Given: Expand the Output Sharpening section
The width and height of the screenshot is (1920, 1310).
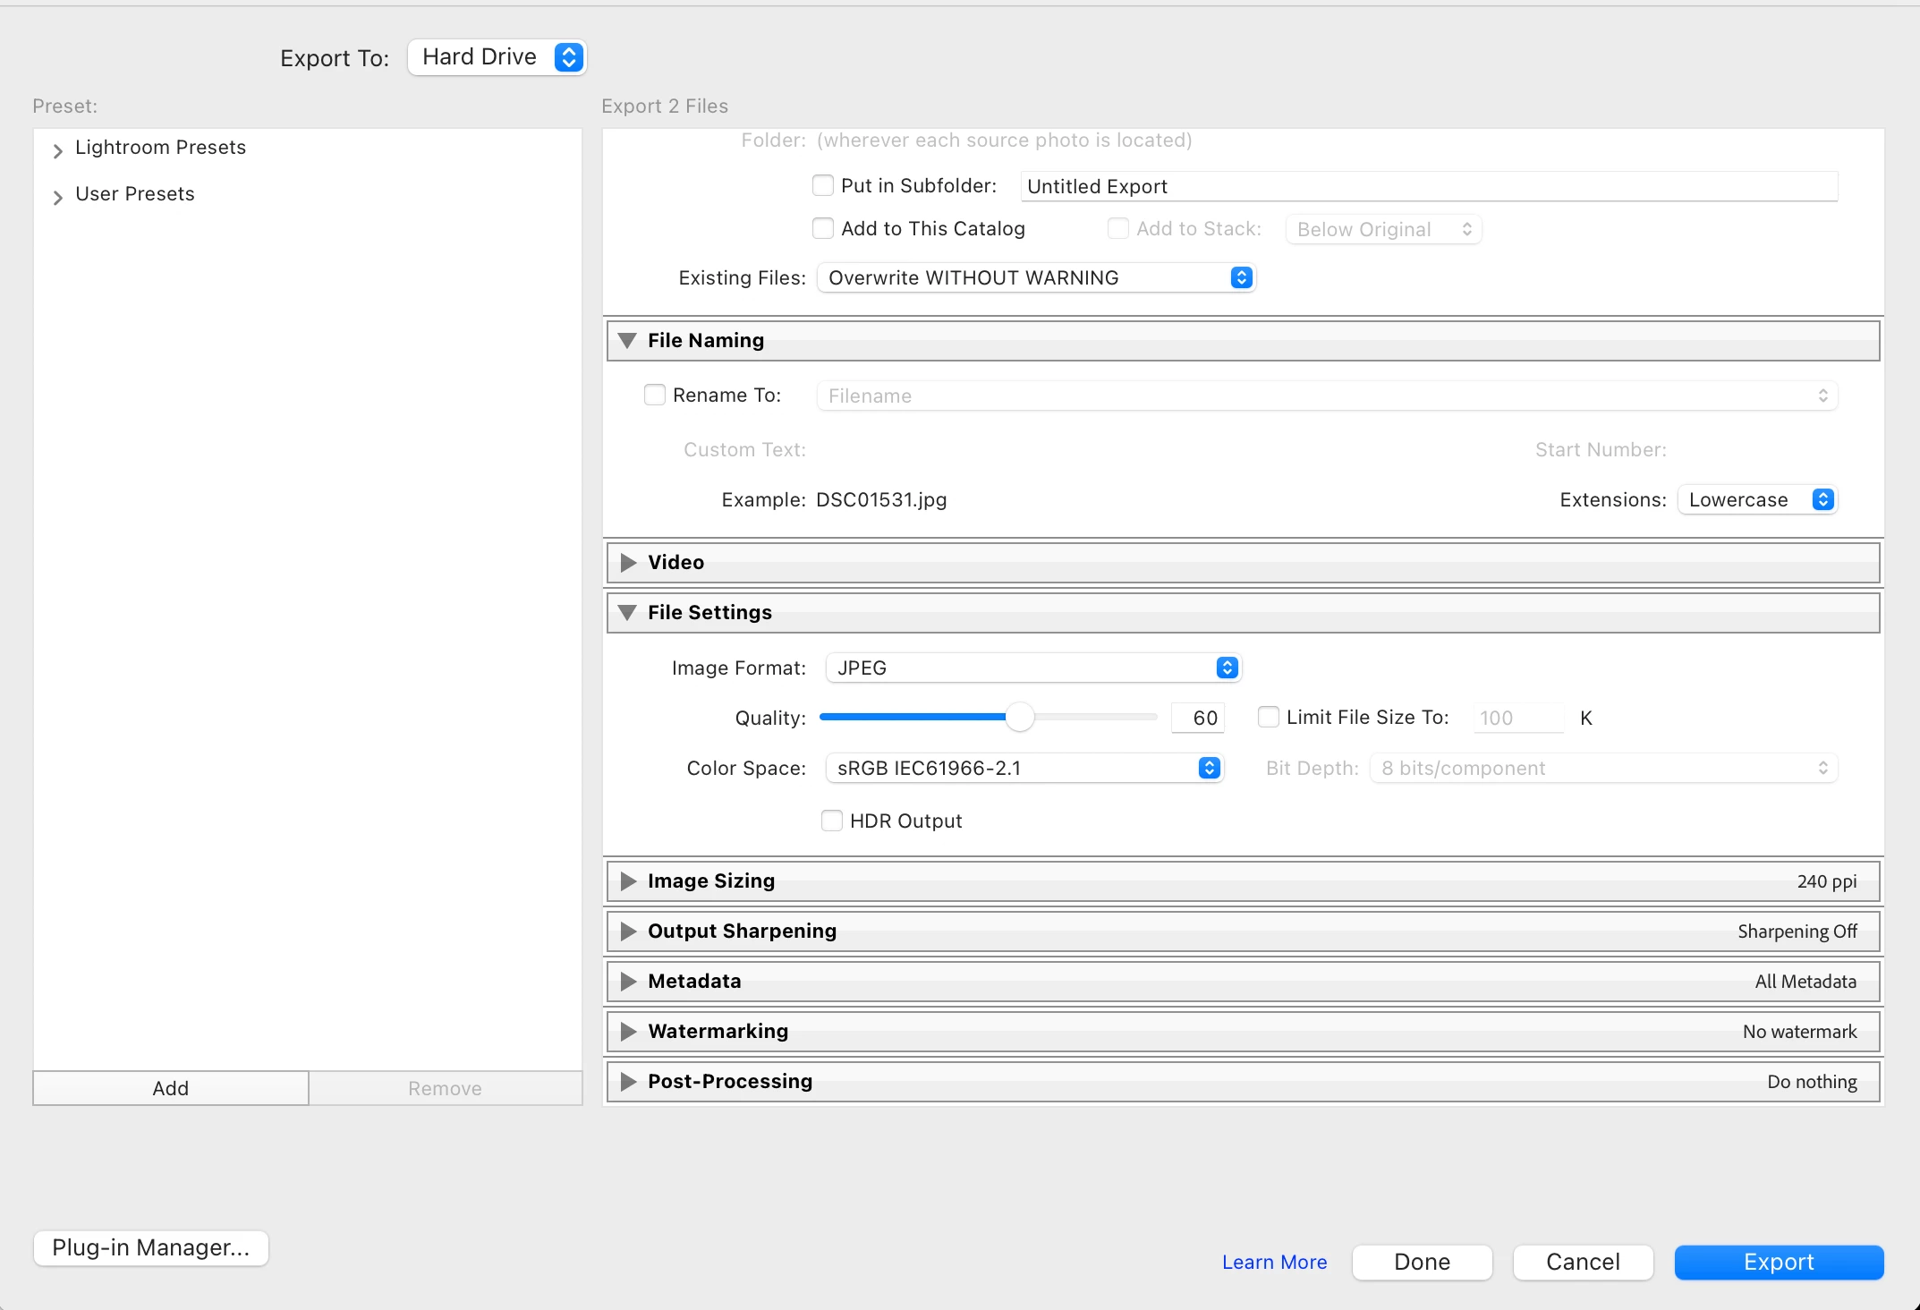Looking at the screenshot, I should (628, 931).
